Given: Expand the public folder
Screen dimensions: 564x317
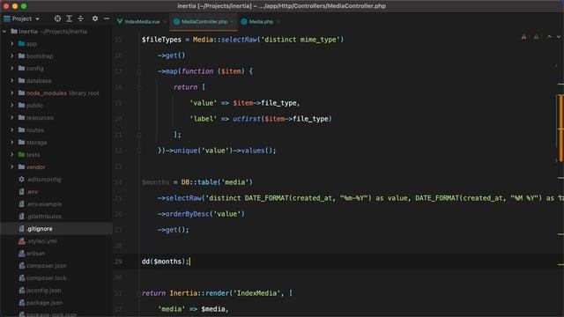Looking at the screenshot, I should [x=11, y=106].
